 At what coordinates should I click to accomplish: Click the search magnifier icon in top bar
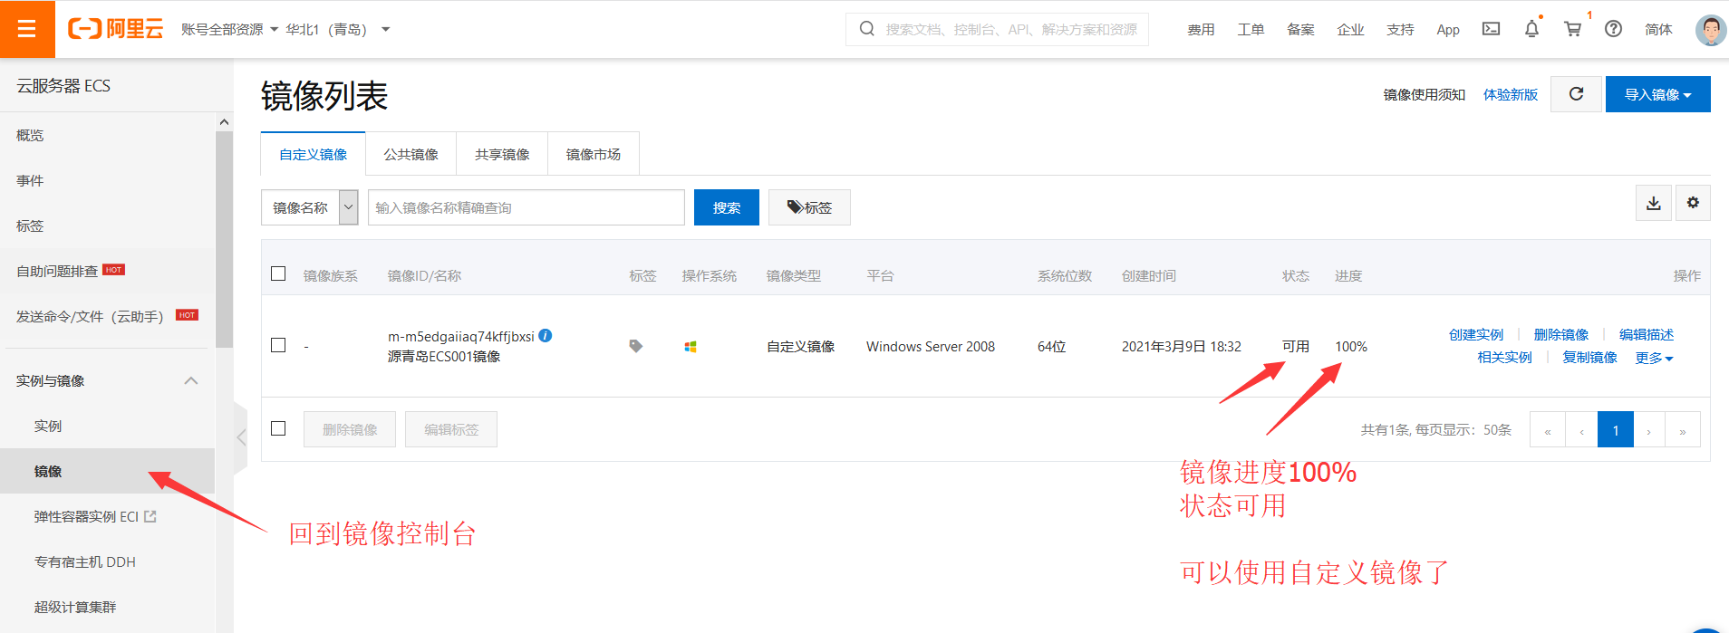click(x=867, y=29)
